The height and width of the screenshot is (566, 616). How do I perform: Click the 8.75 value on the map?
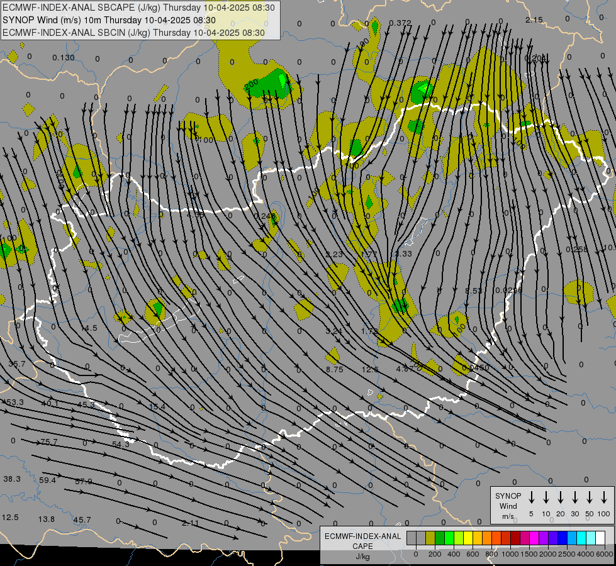(x=335, y=369)
